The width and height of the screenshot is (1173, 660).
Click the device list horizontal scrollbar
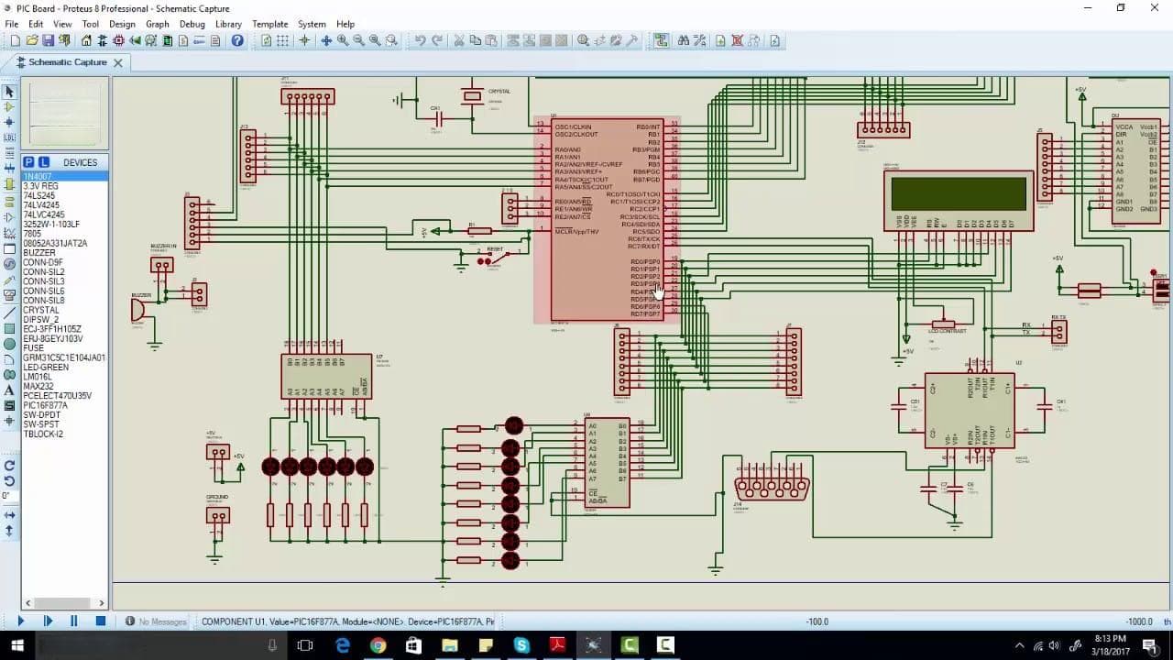click(64, 602)
